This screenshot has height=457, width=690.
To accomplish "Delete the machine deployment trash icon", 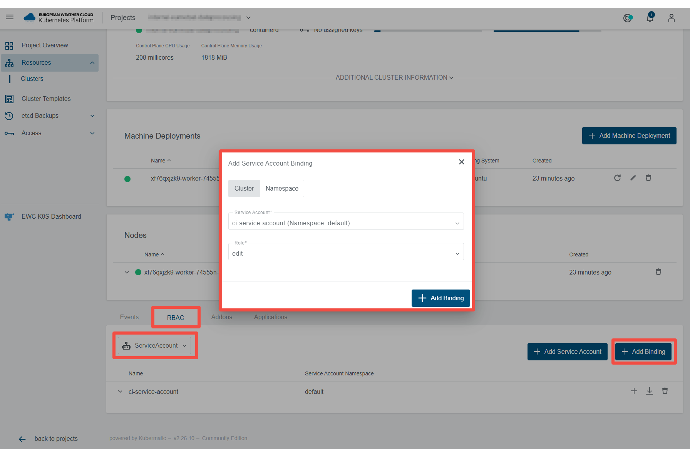I will (x=648, y=178).
